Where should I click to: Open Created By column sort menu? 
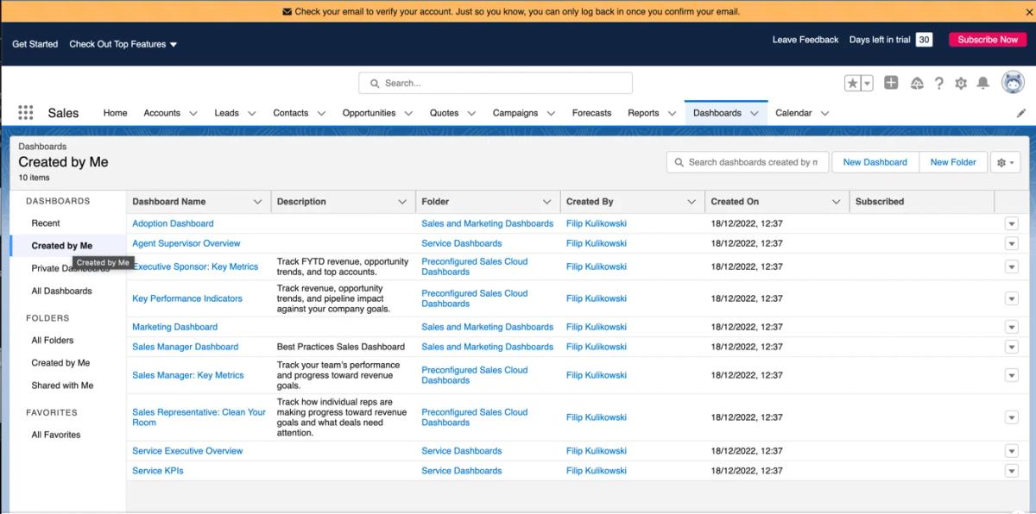[x=692, y=202]
